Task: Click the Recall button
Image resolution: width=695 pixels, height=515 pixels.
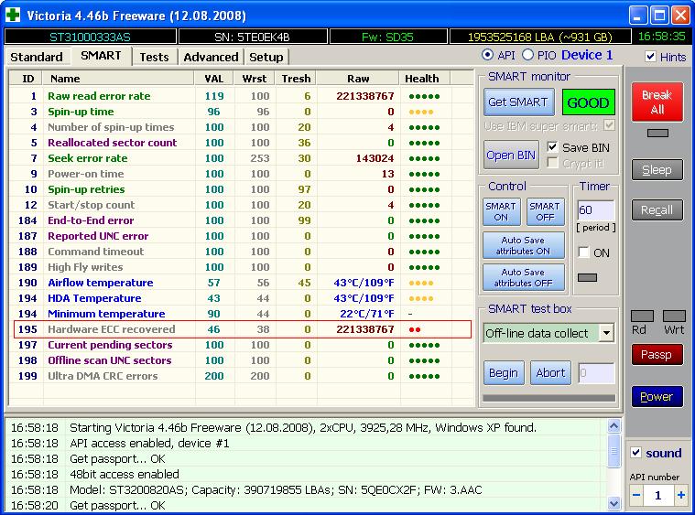Action: click(x=657, y=209)
